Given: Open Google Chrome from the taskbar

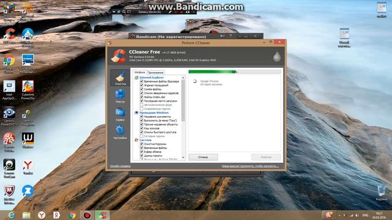Looking at the screenshot, I should (x=72, y=215).
